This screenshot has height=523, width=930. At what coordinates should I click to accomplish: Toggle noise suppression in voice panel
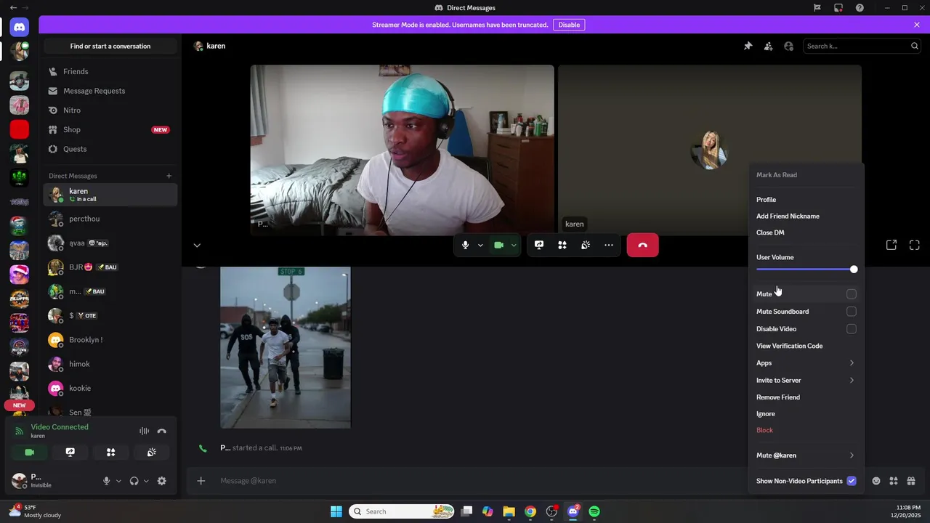click(x=144, y=431)
